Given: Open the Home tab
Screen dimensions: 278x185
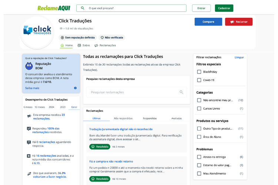Looking at the screenshot, I should coord(66,45).
